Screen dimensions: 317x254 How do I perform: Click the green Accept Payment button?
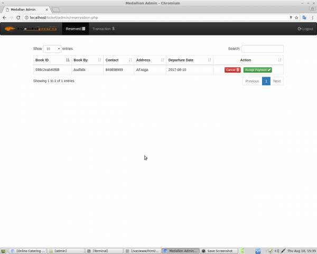coord(258,70)
